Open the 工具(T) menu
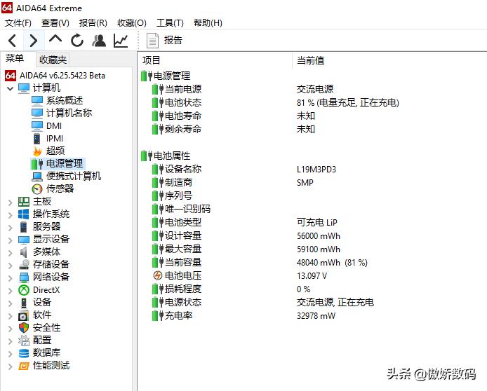 click(170, 23)
